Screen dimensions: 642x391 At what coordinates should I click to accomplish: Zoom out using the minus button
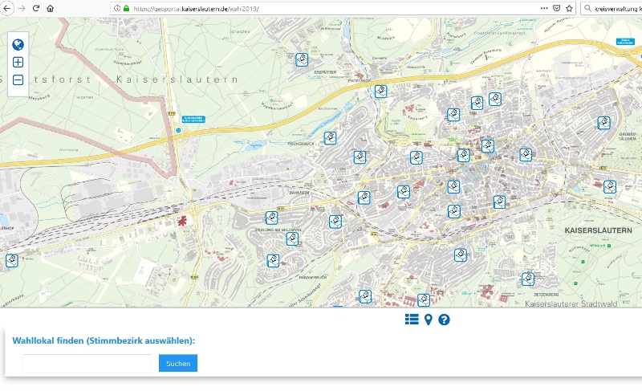point(18,80)
